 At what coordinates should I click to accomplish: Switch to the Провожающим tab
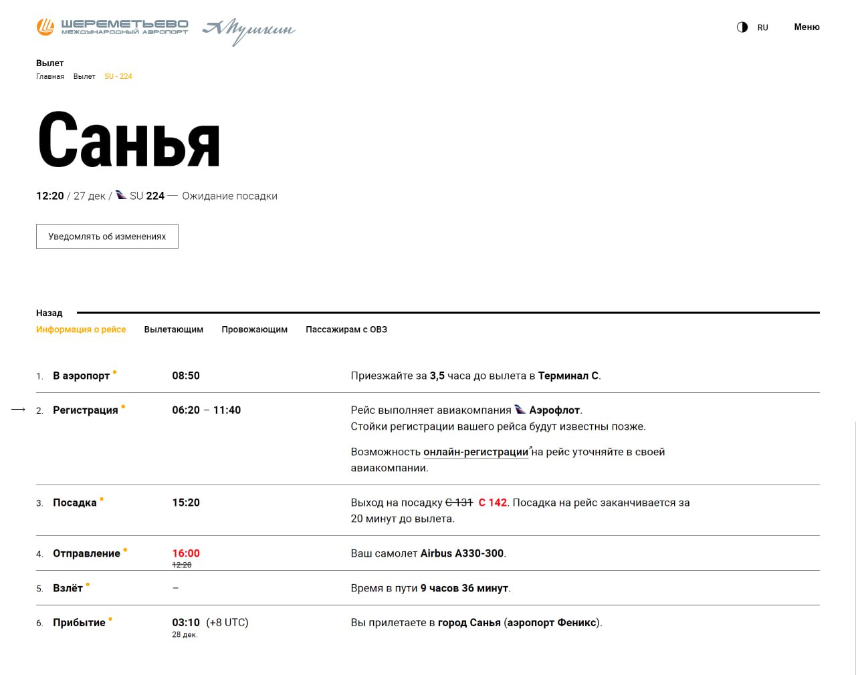(x=254, y=329)
